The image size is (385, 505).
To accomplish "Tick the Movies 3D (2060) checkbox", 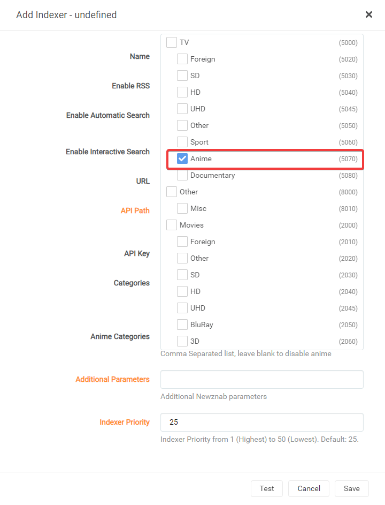I will click(182, 341).
